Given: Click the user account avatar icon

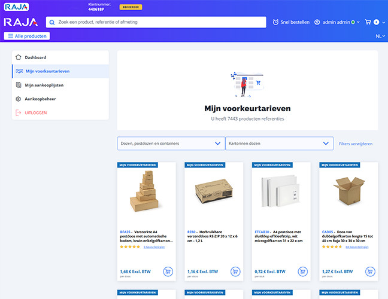Looking at the screenshot, I should (x=317, y=22).
